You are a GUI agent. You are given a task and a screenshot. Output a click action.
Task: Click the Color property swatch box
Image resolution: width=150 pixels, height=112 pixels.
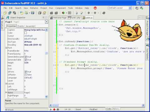(26, 33)
